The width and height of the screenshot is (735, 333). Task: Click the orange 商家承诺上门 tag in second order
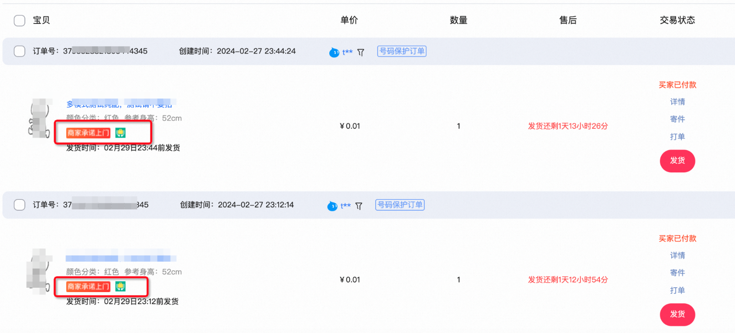click(x=88, y=286)
